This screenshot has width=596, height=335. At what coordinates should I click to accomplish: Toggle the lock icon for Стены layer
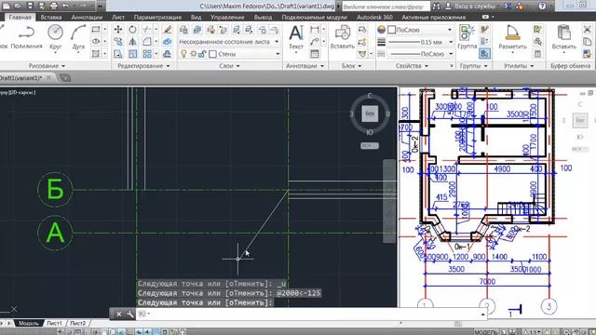[202, 54]
